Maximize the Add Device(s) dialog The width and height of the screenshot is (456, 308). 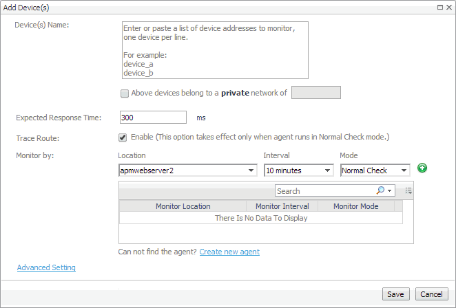pyautogui.click(x=440, y=5)
